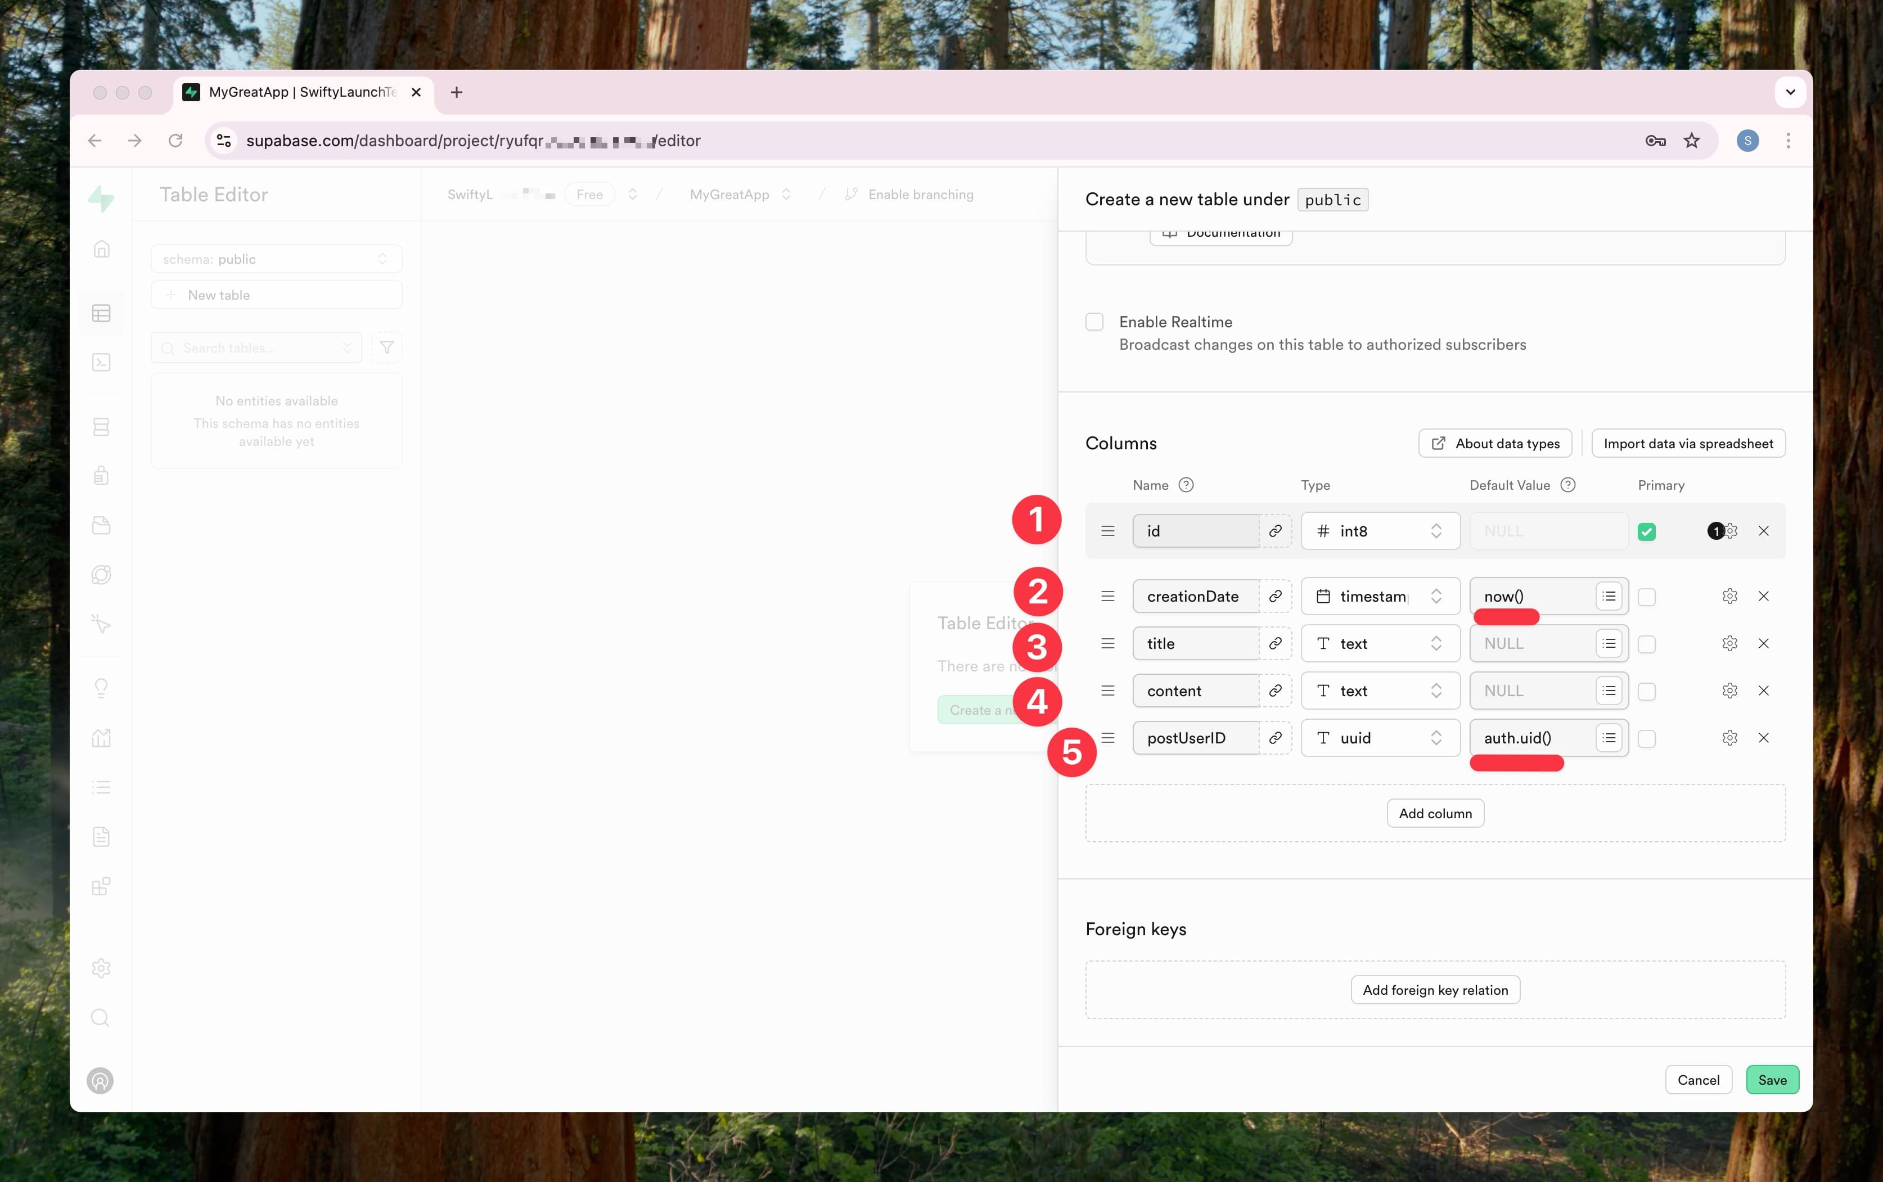The image size is (1883, 1182).
Task: Open API Docs document icon in sidebar
Action: pyautogui.click(x=101, y=837)
